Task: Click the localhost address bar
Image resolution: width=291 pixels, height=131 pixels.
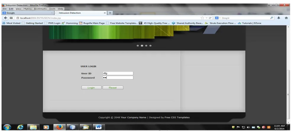Action: pyautogui.click(x=108, y=18)
